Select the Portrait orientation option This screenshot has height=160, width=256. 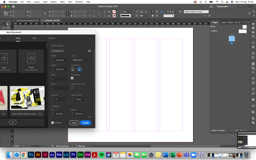click(73, 69)
